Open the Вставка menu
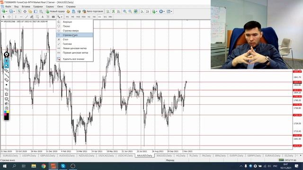Image resolution: width=303 pixels, height=170 pixels. click(26, 7)
